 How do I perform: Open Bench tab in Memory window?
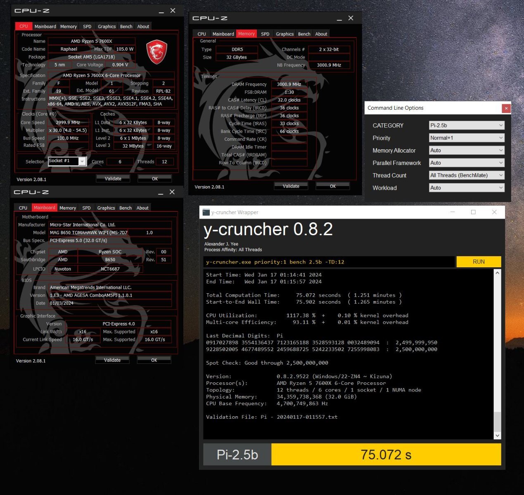(304, 34)
